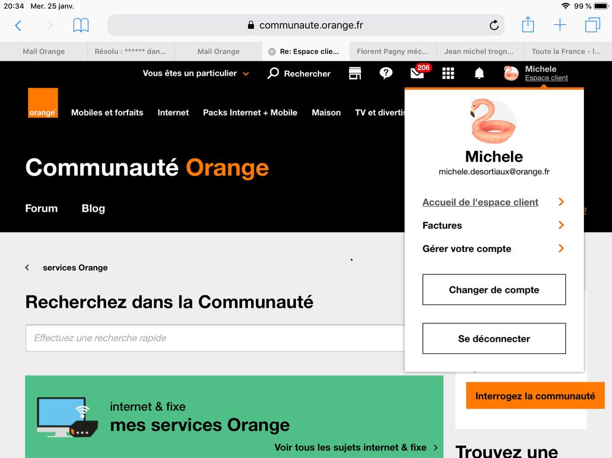Click back chevron before services Orange
The height and width of the screenshot is (458, 612).
click(27, 268)
